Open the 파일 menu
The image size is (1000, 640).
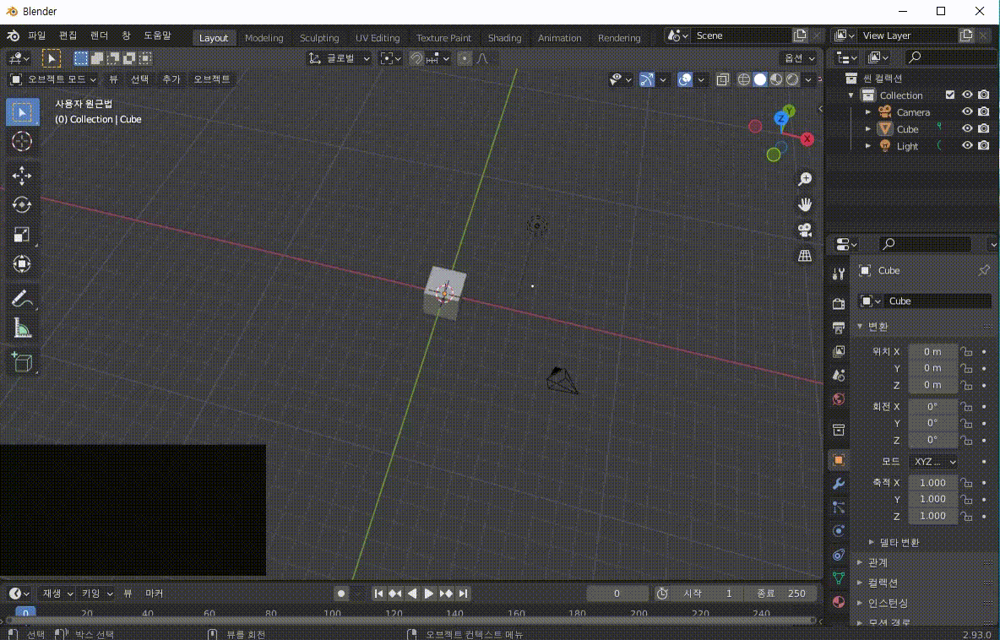(x=37, y=35)
